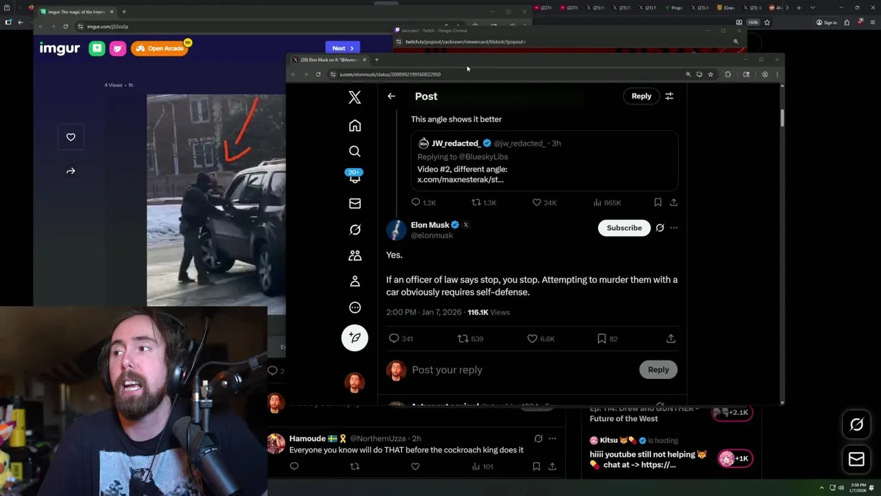Image resolution: width=881 pixels, height=496 pixels.
Task: Repost Hamoude's post in background window
Action: point(354,466)
